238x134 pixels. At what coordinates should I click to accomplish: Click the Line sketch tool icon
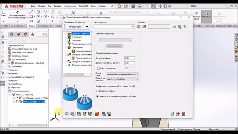coord(31,12)
